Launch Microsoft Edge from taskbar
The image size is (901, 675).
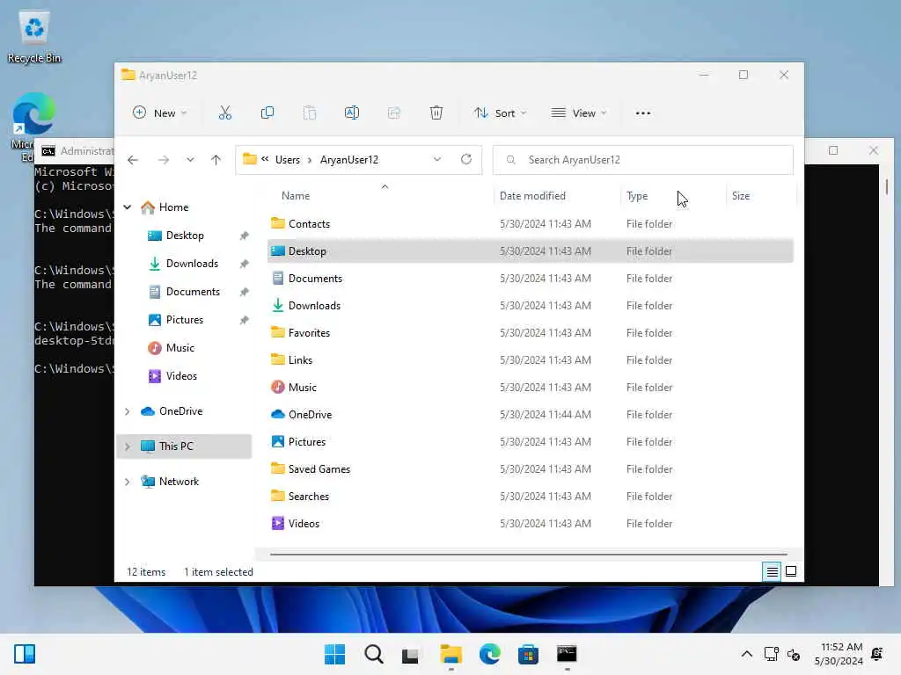[489, 654]
